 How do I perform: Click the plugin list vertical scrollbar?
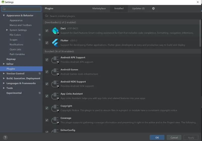coord(200,33)
